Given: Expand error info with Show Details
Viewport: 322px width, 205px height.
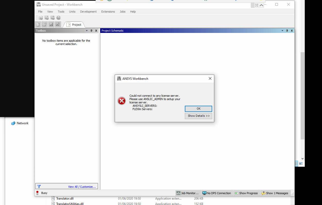Looking at the screenshot, I should coord(199,116).
